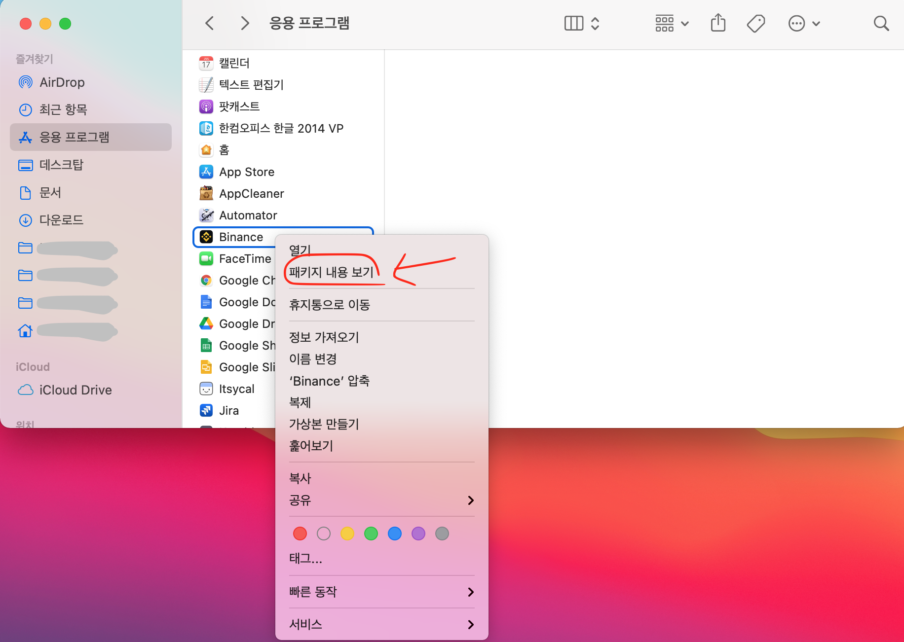Go back with the left chevron button

(210, 23)
